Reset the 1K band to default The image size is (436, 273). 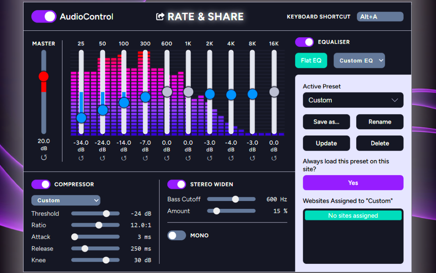[188, 158]
